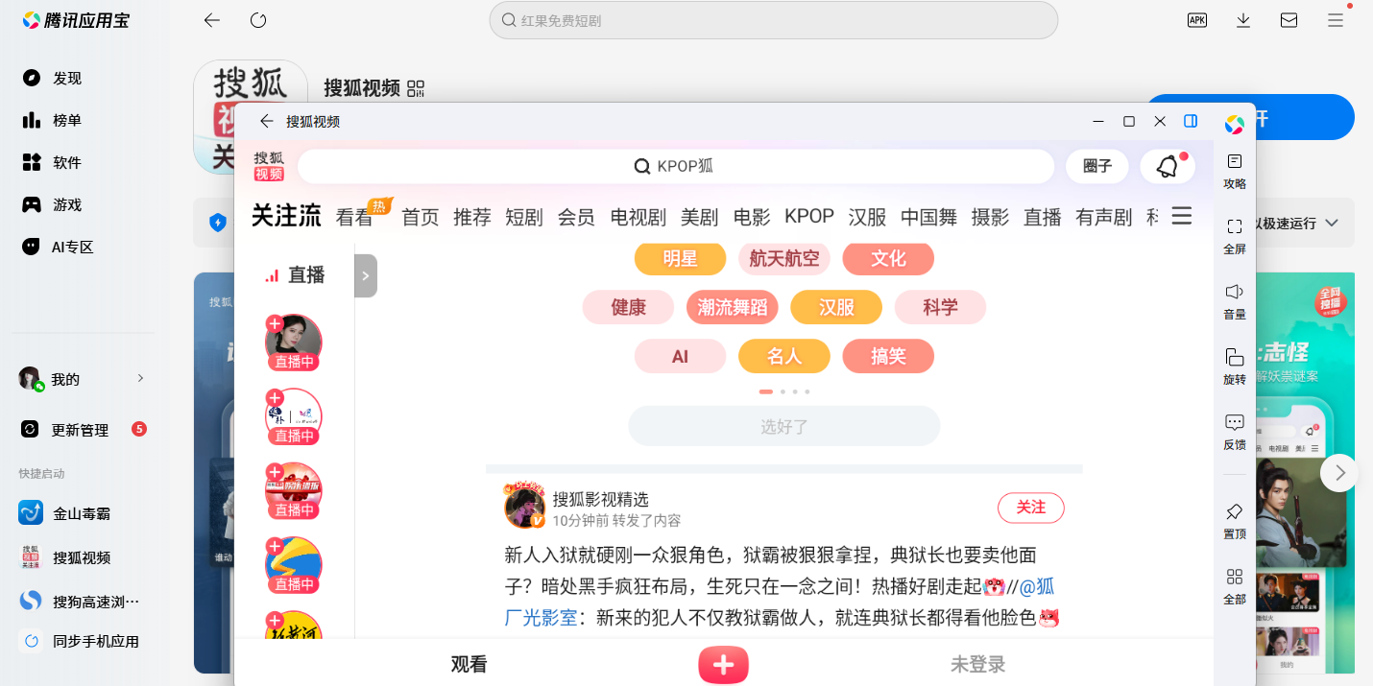Screen dimensions: 1373x686
Task: Click the red plus publish button
Action: click(x=723, y=665)
